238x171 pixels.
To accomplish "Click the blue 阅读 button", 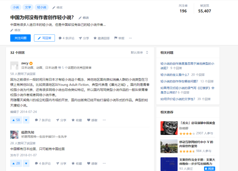I will coord(210,168).
